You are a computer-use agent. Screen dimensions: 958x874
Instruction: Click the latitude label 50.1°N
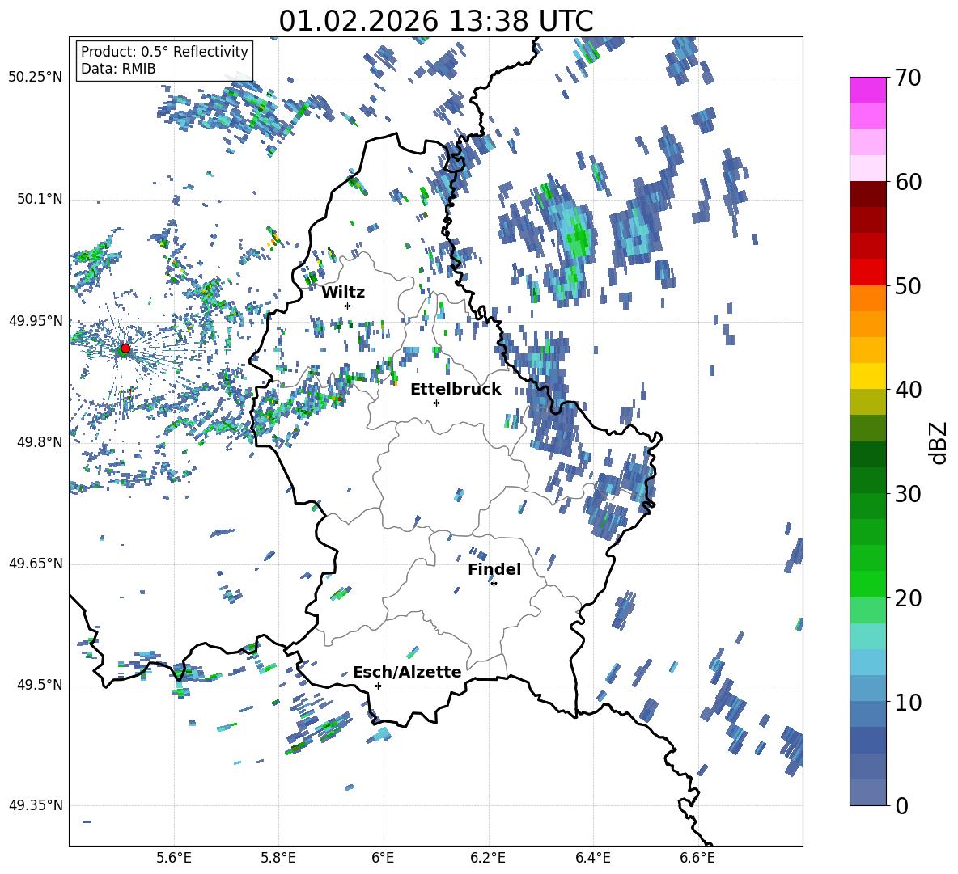pos(39,200)
